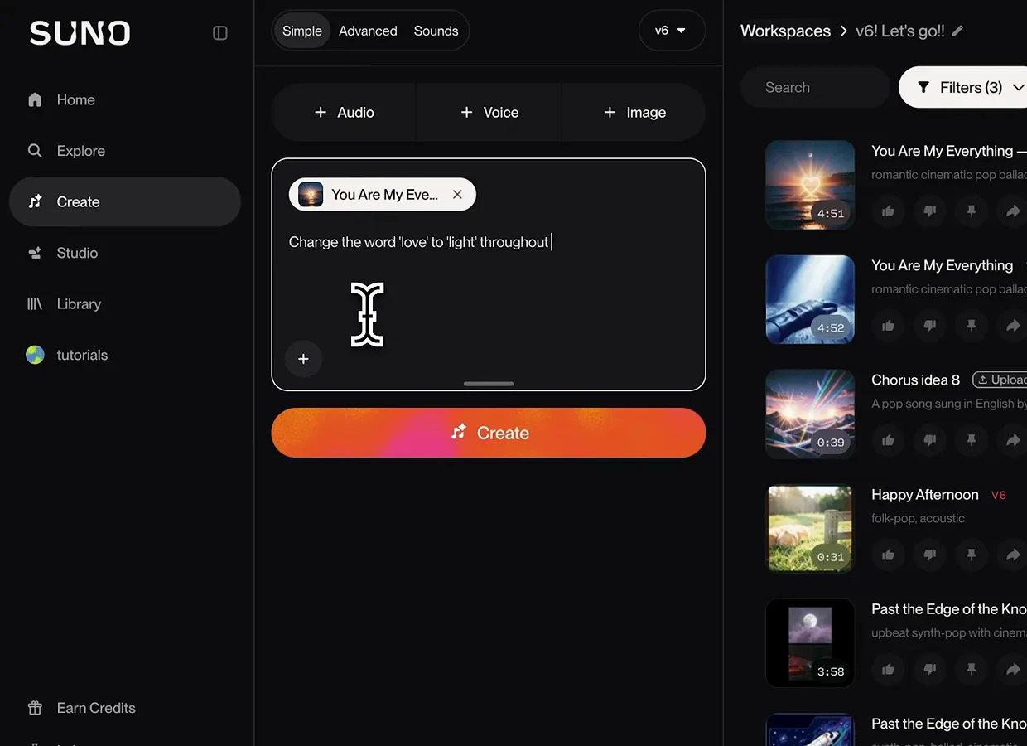This screenshot has width=1027, height=746.
Task: Switch to the Sounds tab
Action: [x=436, y=31]
